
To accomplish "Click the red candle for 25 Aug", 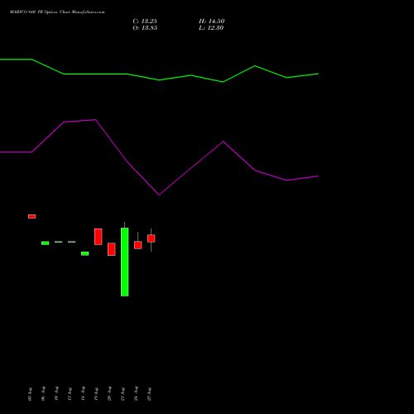I will point(152,238).
